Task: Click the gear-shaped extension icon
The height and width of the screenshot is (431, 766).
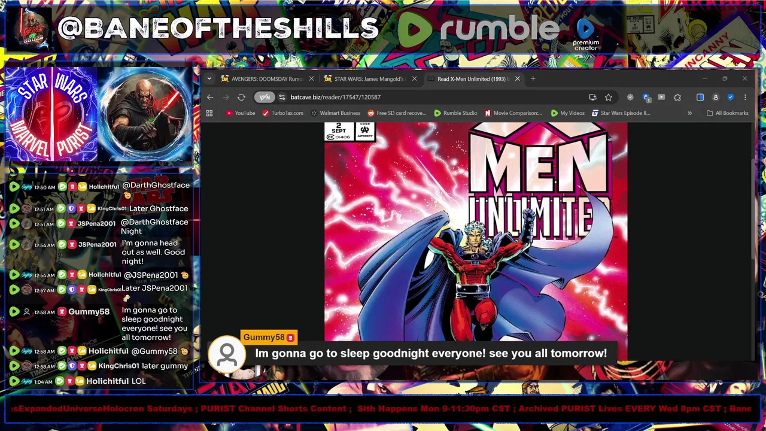Action: click(630, 97)
